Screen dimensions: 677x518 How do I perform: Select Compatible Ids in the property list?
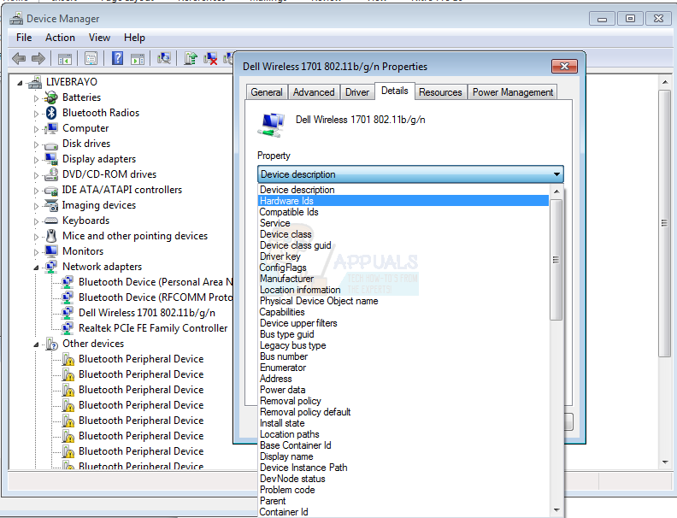click(403, 212)
